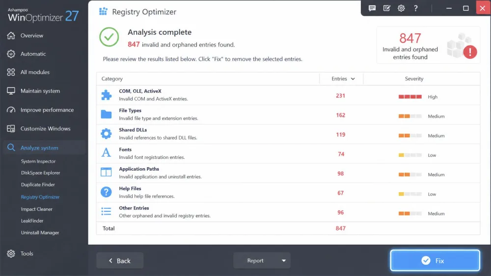Click the 74 Fonts entries count

click(341, 154)
